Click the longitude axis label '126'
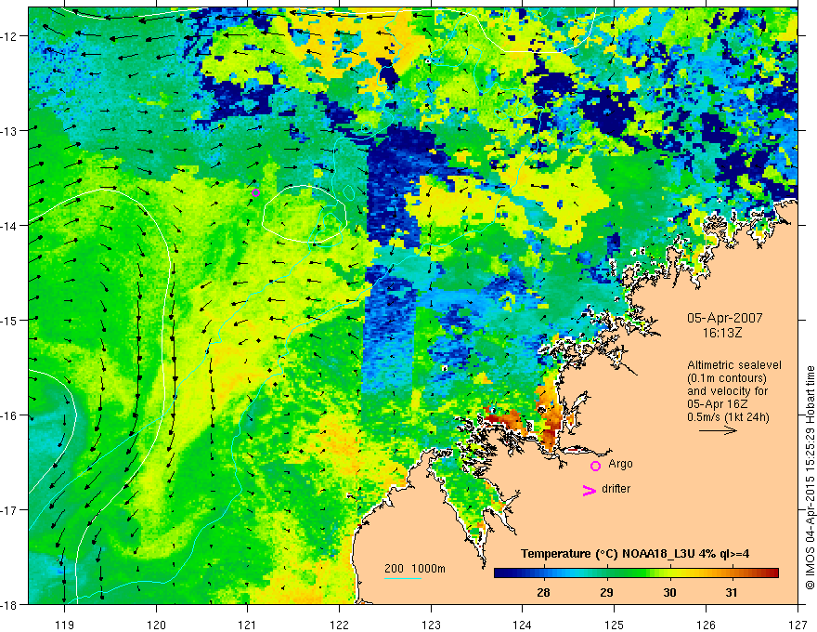The image size is (817, 632). tap(706, 625)
